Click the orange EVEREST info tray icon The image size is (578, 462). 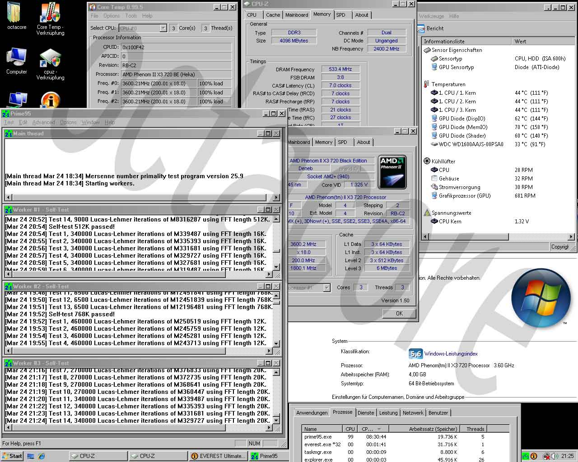pos(534,456)
